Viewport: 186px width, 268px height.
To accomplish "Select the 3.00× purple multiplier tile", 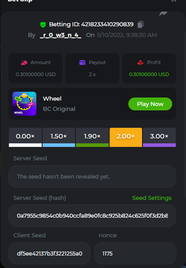I will [x=159, y=137].
